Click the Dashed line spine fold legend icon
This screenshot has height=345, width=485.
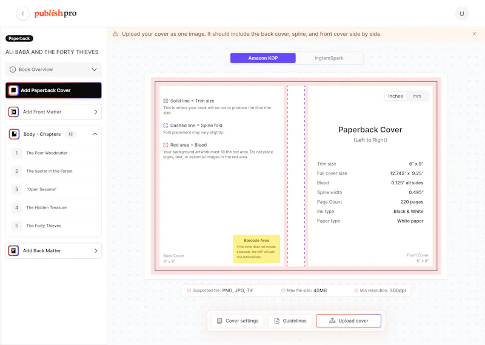click(x=166, y=126)
